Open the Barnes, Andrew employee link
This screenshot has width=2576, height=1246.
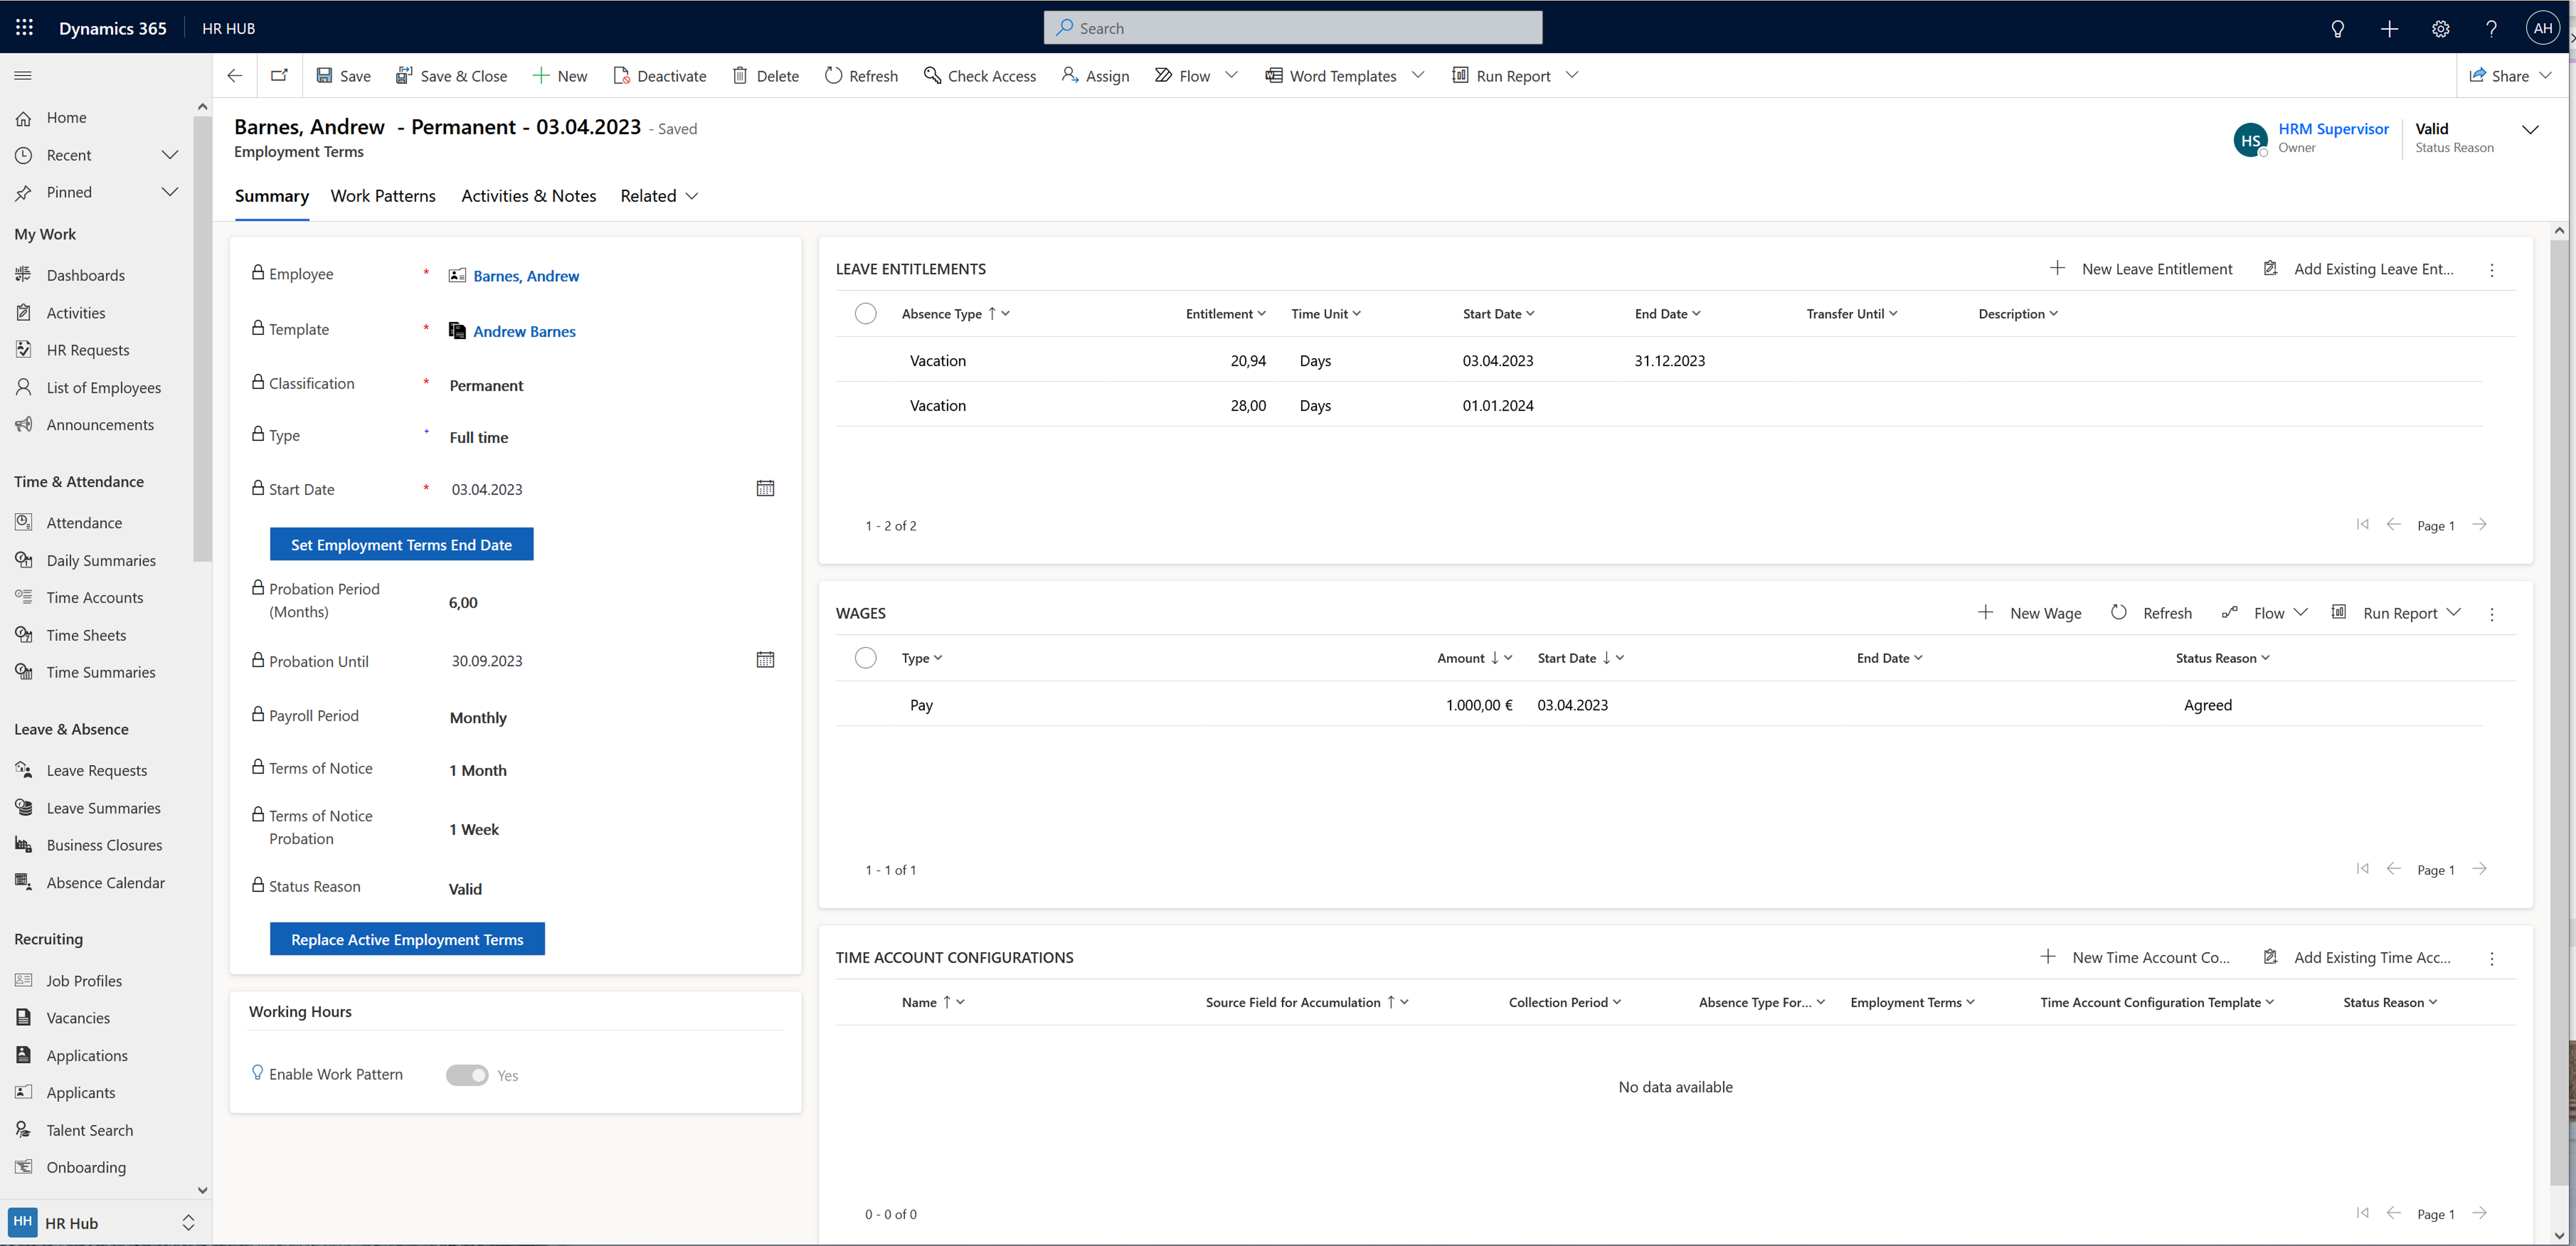click(526, 276)
